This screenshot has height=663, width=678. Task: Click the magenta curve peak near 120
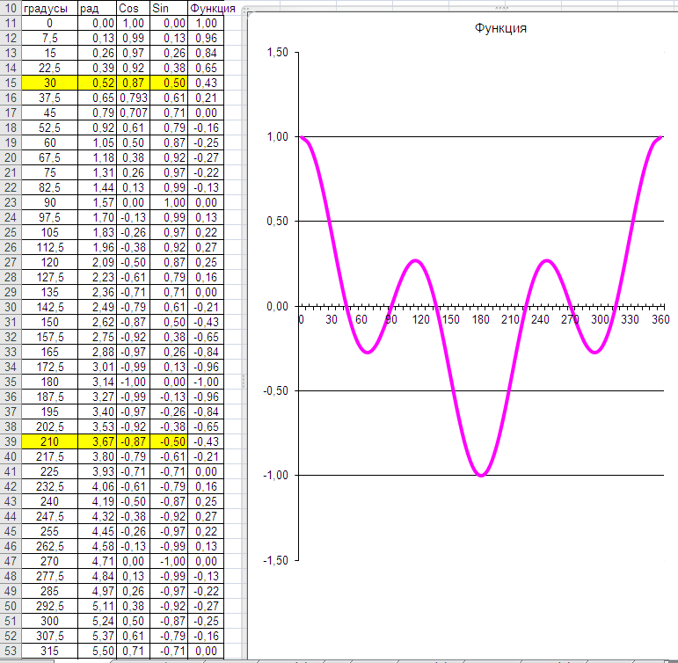pos(415,261)
